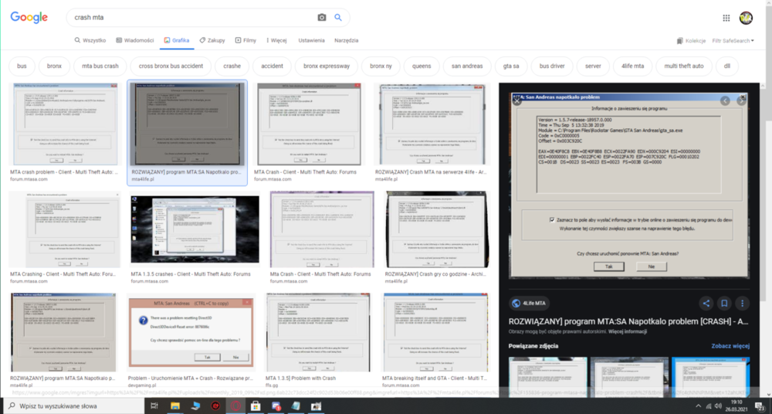The height and width of the screenshot is (414, 772).
Task: Open Microsoft Store from taskbar
Action: (x=256, y=406)
